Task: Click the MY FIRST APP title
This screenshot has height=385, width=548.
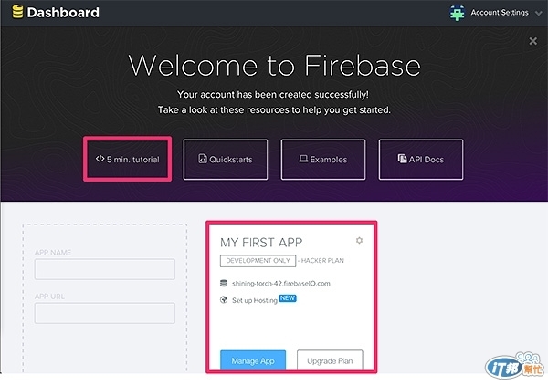Action: pos(261,243)
